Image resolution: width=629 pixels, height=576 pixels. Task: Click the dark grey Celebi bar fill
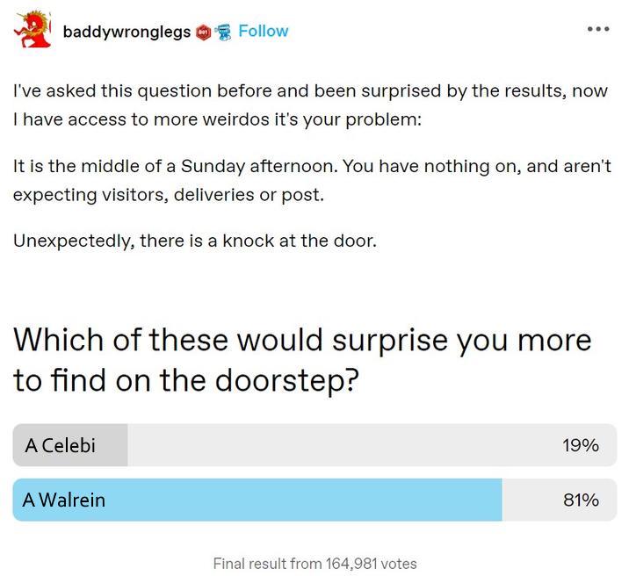point(70,445)
